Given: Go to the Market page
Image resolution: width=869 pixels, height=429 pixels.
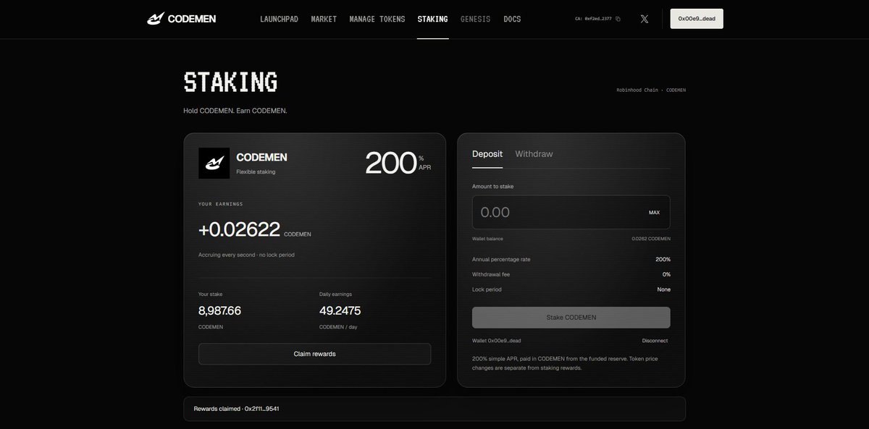Looking at the screenshot, I should 324,19.
